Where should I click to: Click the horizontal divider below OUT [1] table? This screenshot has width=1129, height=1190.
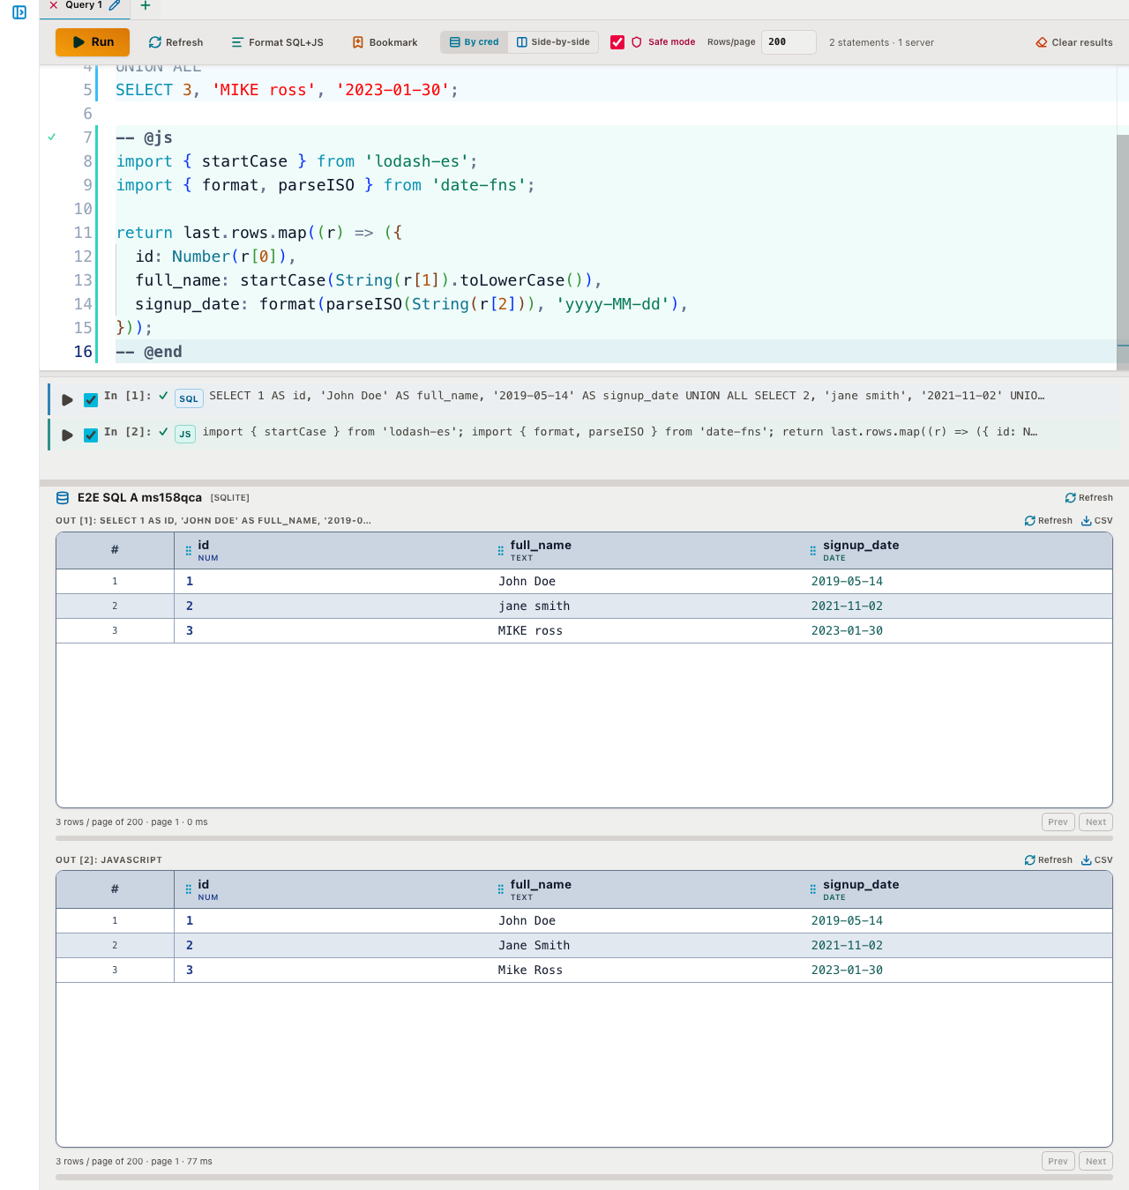pos(584,838)
